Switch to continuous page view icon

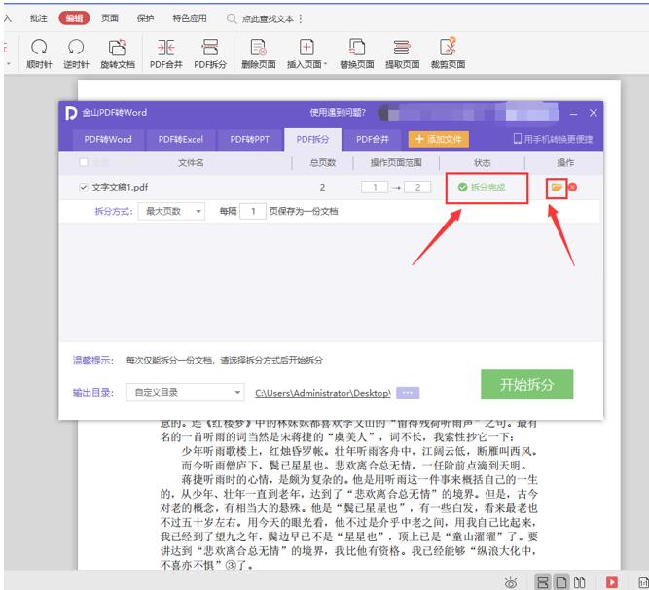coord(543,583)
